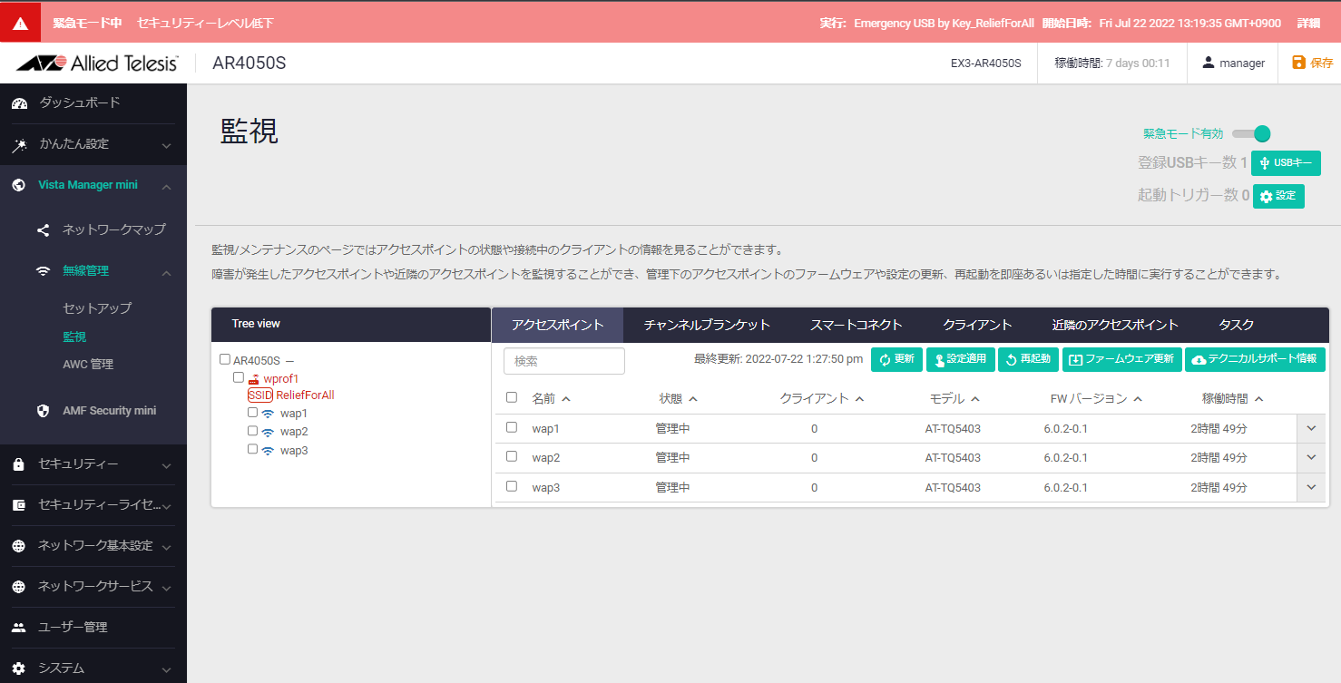Click the AMF Security mini shield icon
1341x683 pixels.
(x=43, y=411)
